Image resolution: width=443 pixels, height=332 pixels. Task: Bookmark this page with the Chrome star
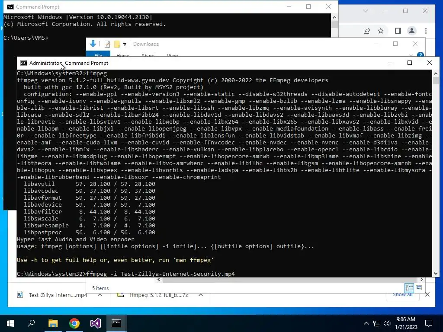[x=381, y=31]
